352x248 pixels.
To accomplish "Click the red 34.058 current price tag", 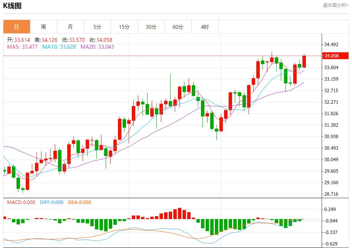I will [335, 56].
